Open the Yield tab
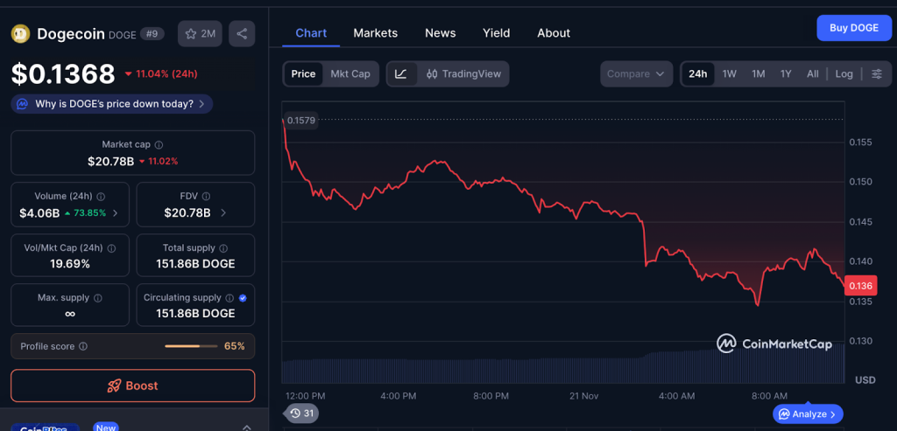Screen dimensions: 897x431 (x=496, y=33)
